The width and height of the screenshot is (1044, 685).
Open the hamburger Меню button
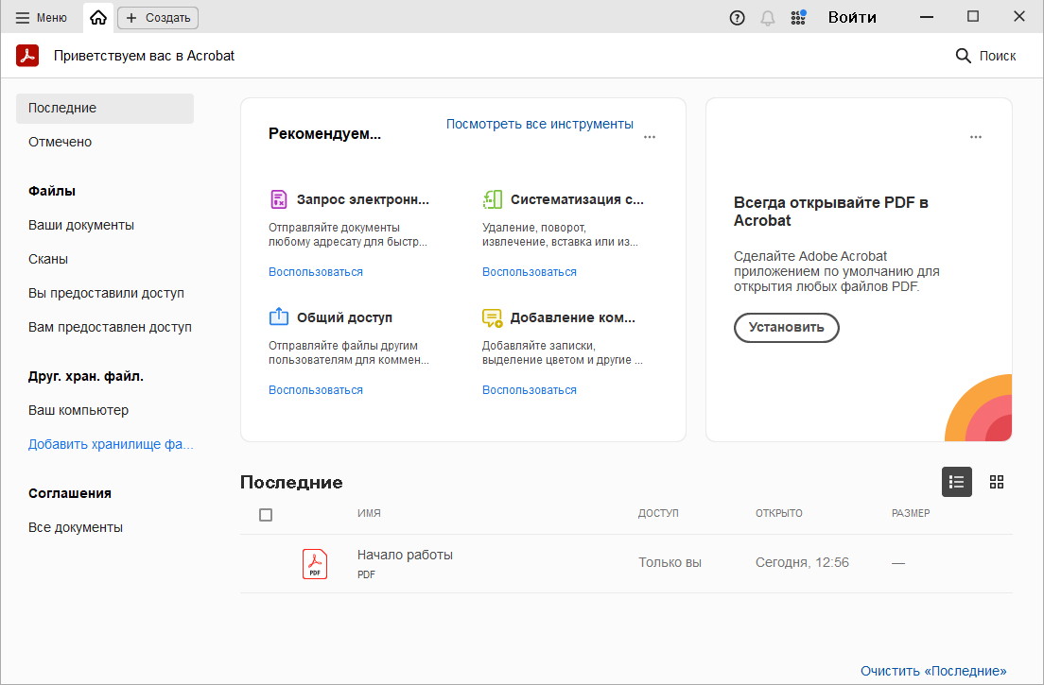click(42, 18)
